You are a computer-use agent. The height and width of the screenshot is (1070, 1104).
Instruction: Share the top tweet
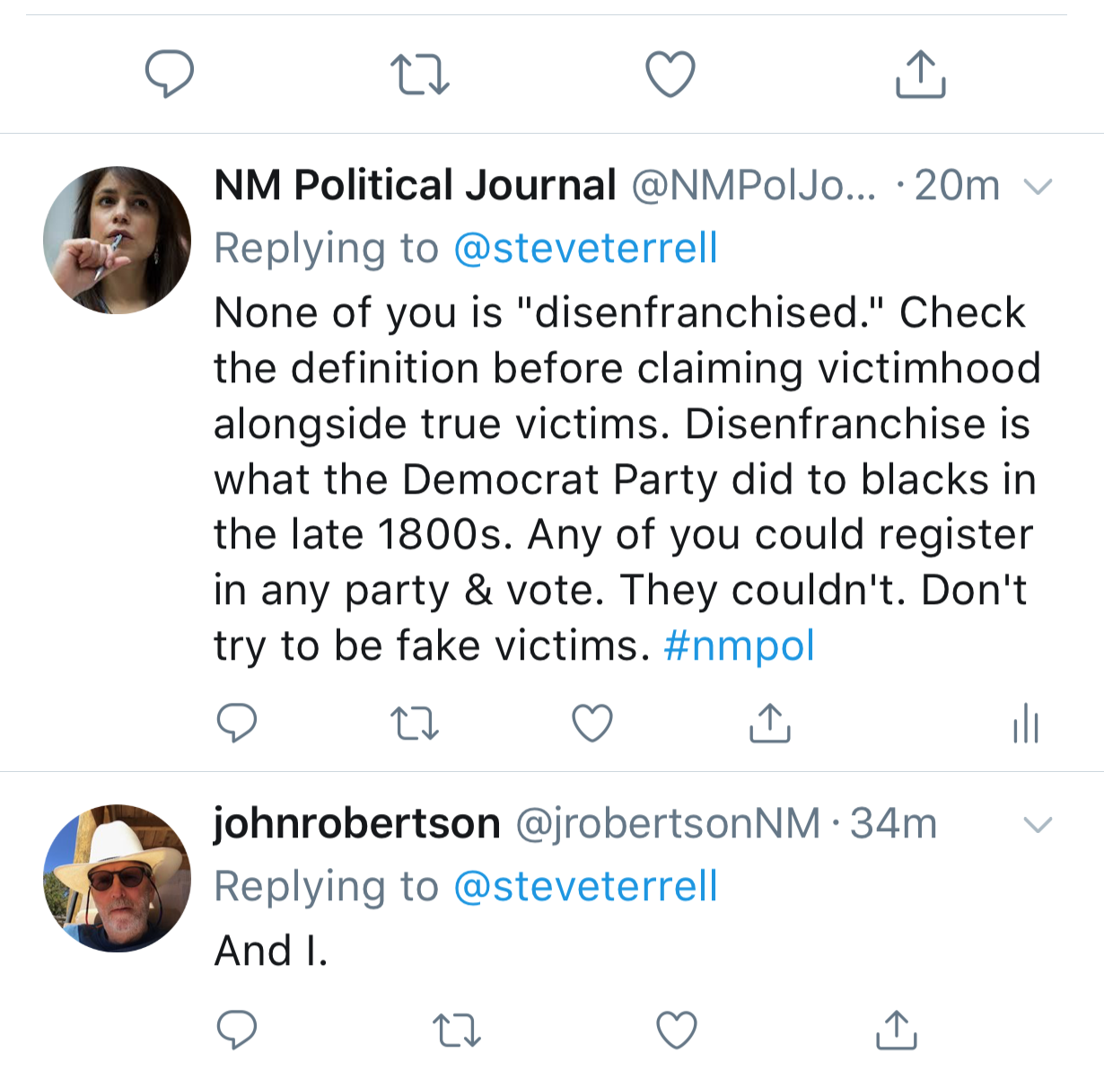(920, 75)
